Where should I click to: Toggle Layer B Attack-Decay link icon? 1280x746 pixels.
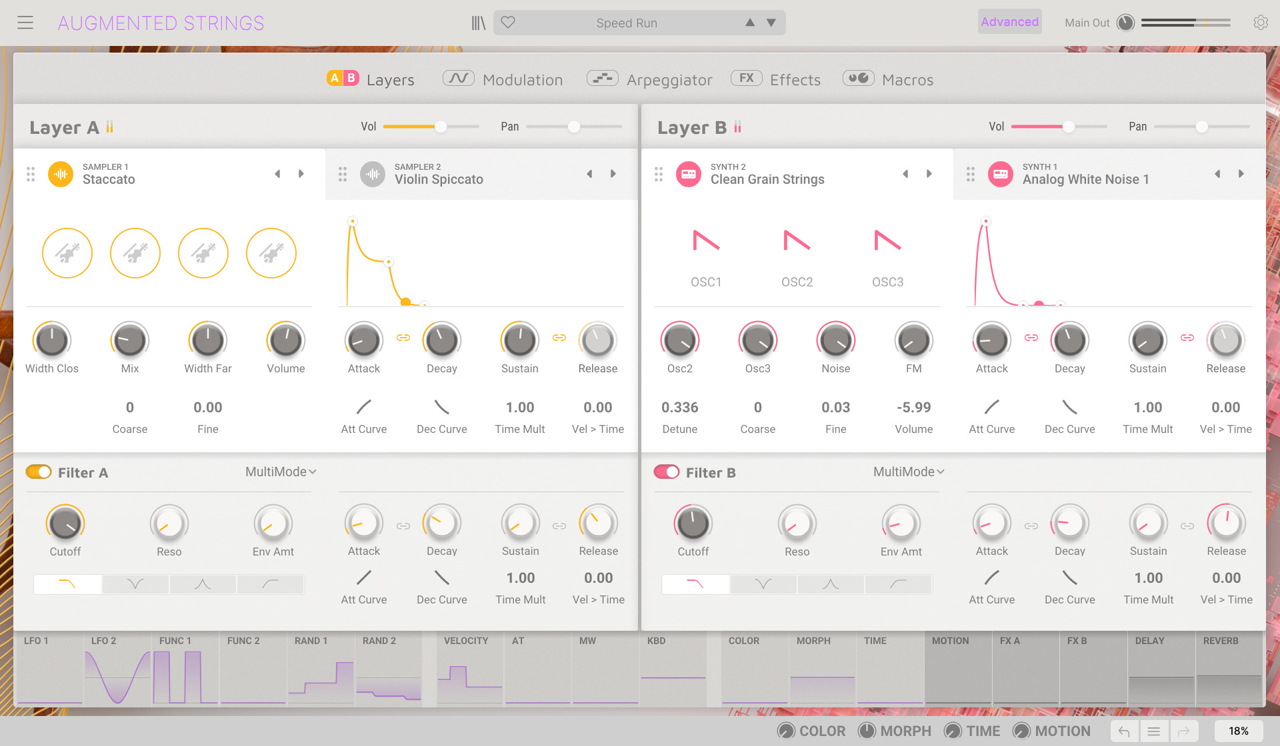click(1031, 338)
